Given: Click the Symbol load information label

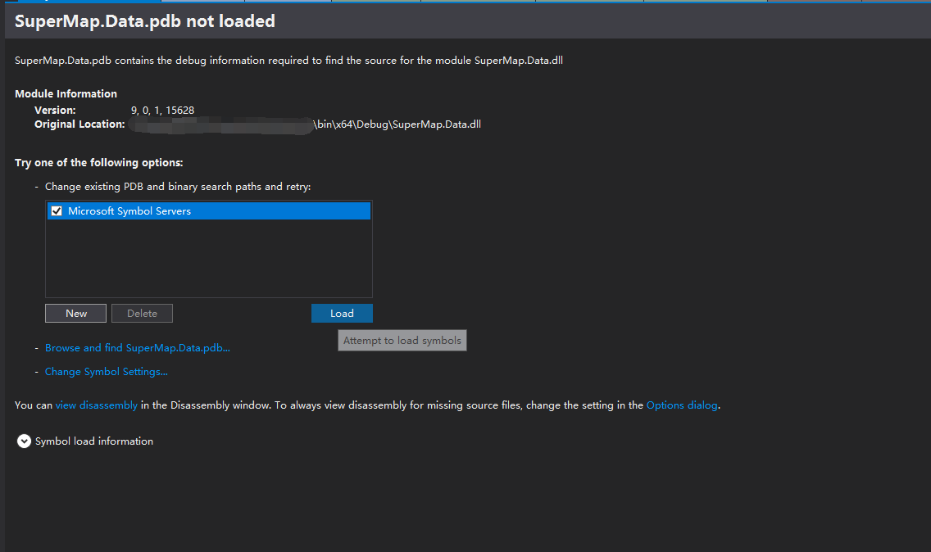Looking at the screenshot, I should tap(94, 441).
